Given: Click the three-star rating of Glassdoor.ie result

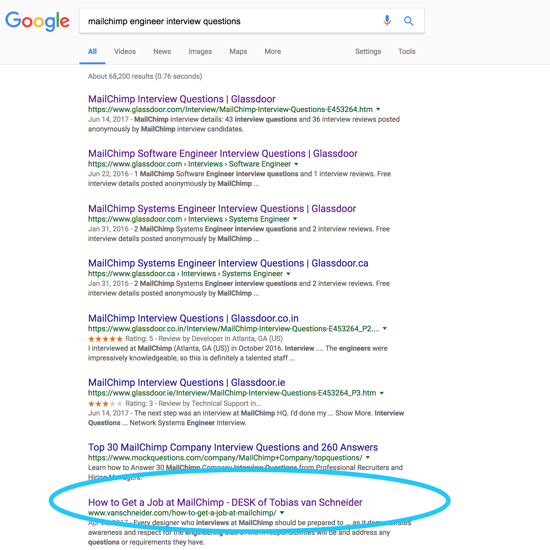Looking at the screenshot, I should [x=106, y=403].
